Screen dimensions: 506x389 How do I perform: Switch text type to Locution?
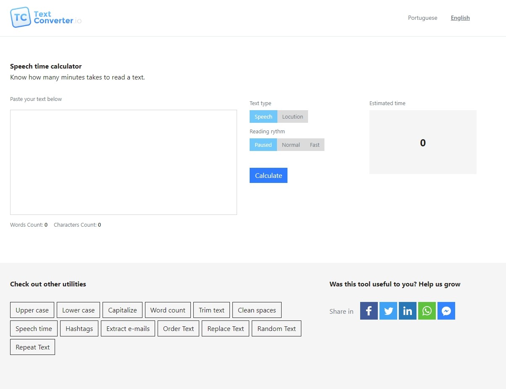pos(293,116)
